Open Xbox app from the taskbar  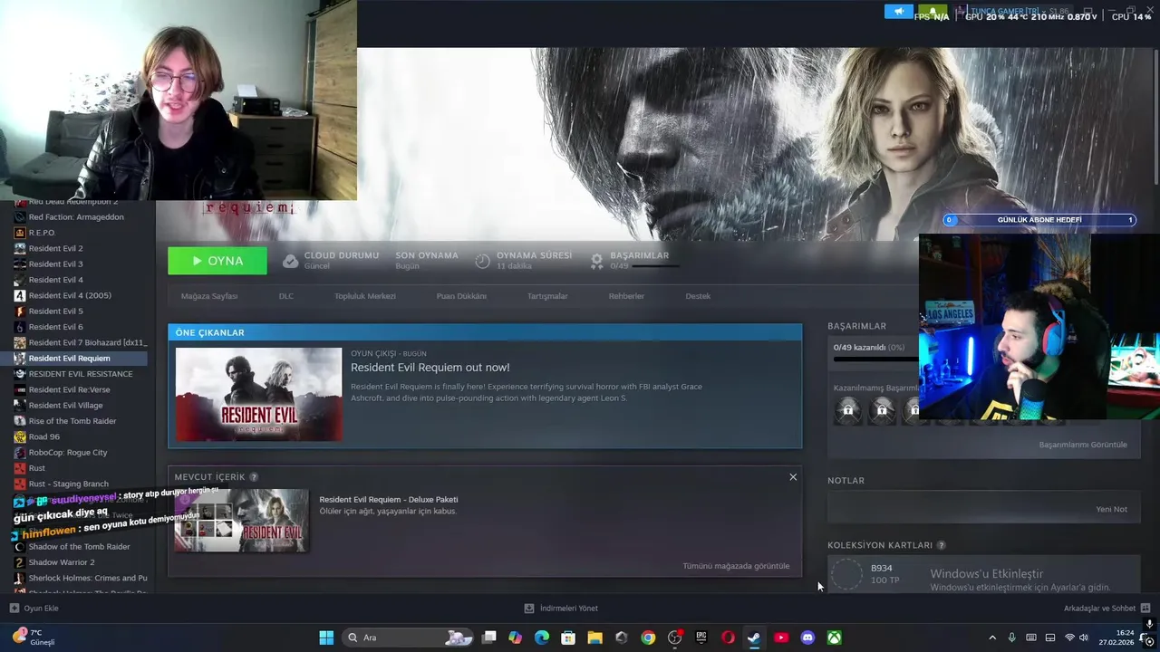click(x=834, y=638)
